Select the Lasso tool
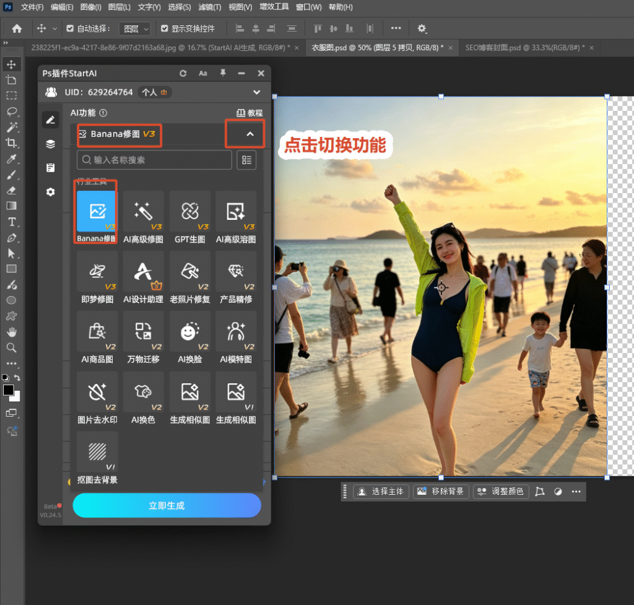The height and width of the screenshot is (605, 634). [11, 111]
